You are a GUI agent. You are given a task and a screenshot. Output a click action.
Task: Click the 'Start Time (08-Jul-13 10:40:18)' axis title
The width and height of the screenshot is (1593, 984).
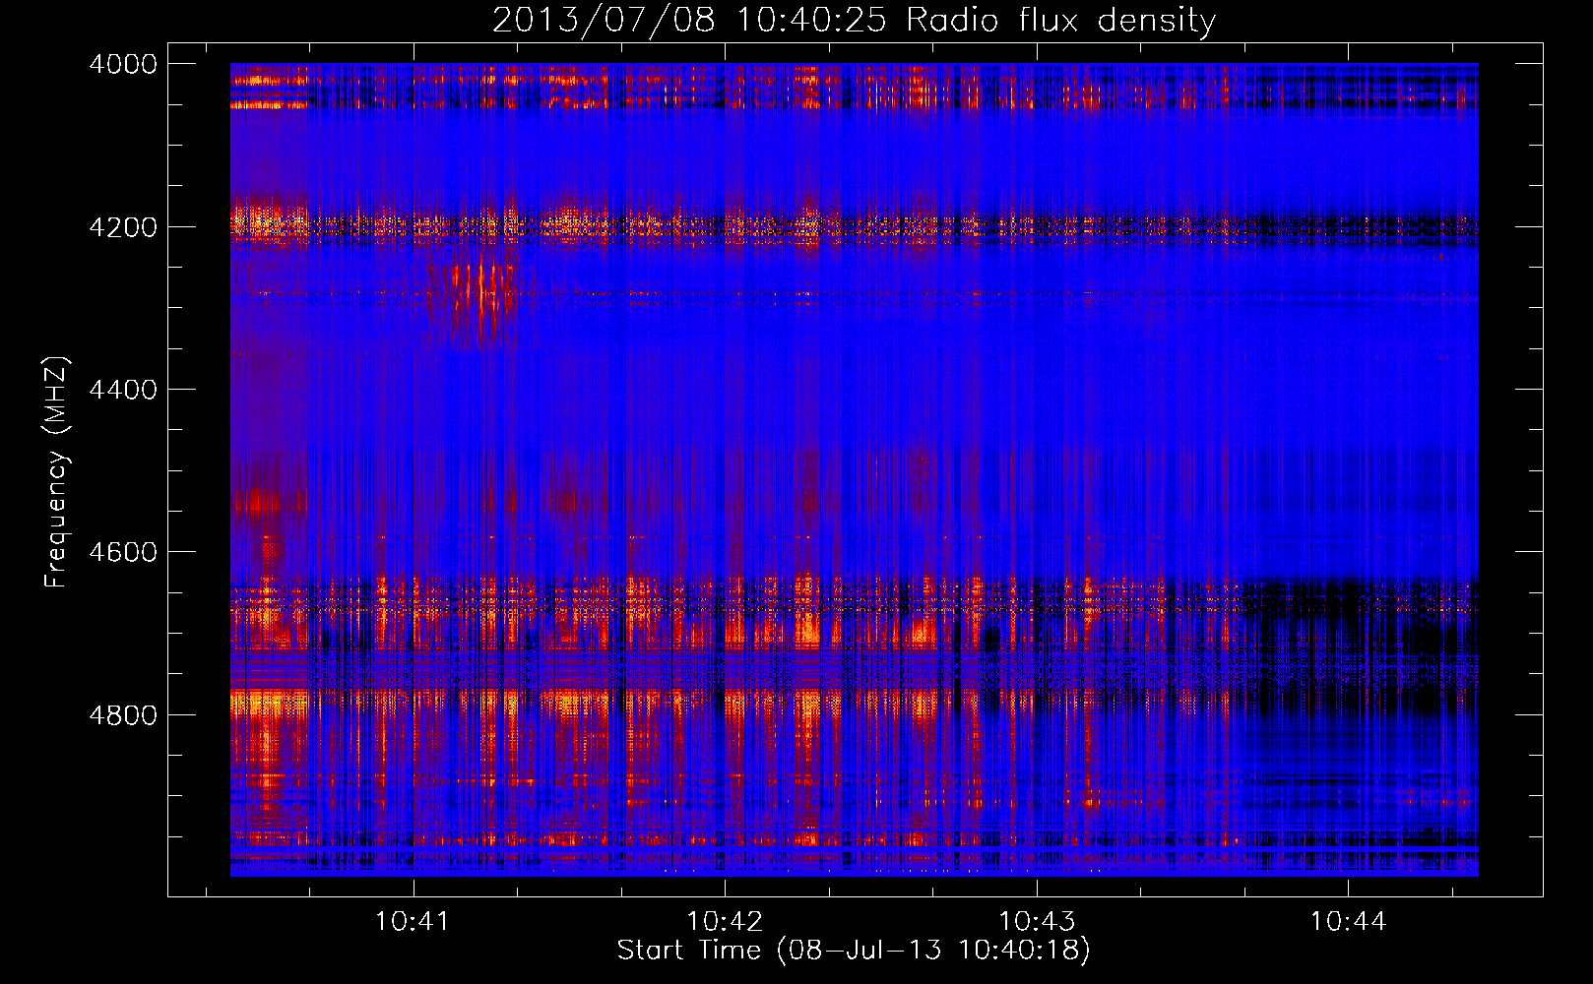point(854,951)
